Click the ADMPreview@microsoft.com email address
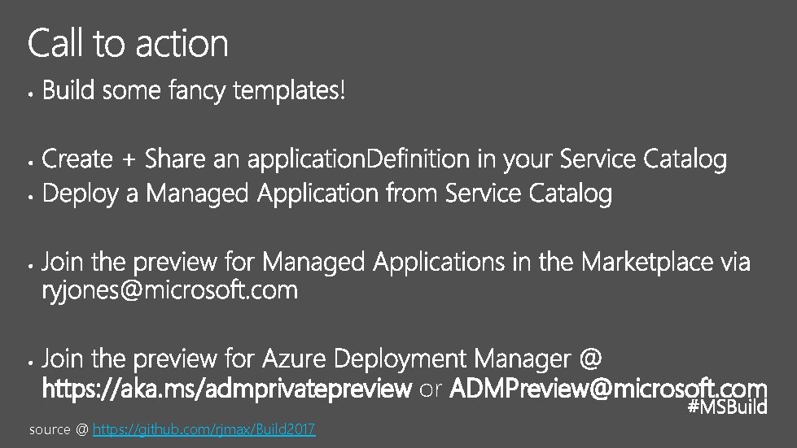The width and height of the screenshot is (797, 448). 608,388
